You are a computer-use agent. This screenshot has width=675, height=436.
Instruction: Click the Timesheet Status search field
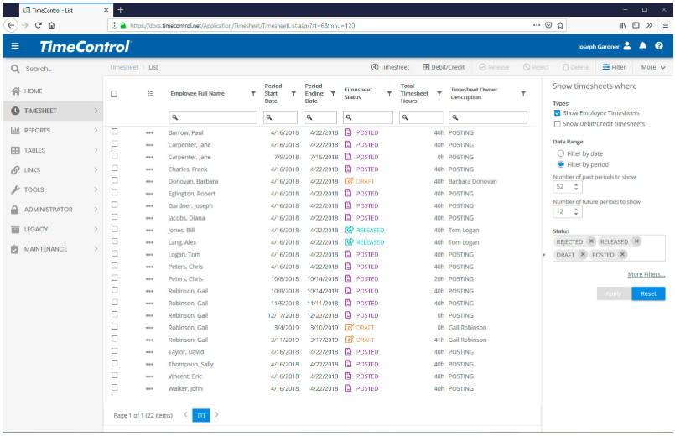(x=368, y=117)
